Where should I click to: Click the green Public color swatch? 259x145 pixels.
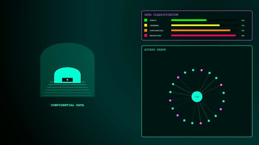tap(145, 20)
